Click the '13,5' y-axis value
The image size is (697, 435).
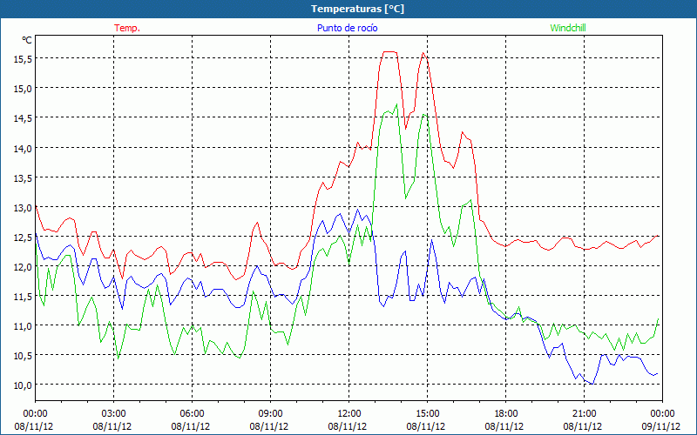click(x=24, y=178)
